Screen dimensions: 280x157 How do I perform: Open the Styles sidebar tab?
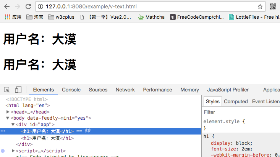[x=212, y=102]
